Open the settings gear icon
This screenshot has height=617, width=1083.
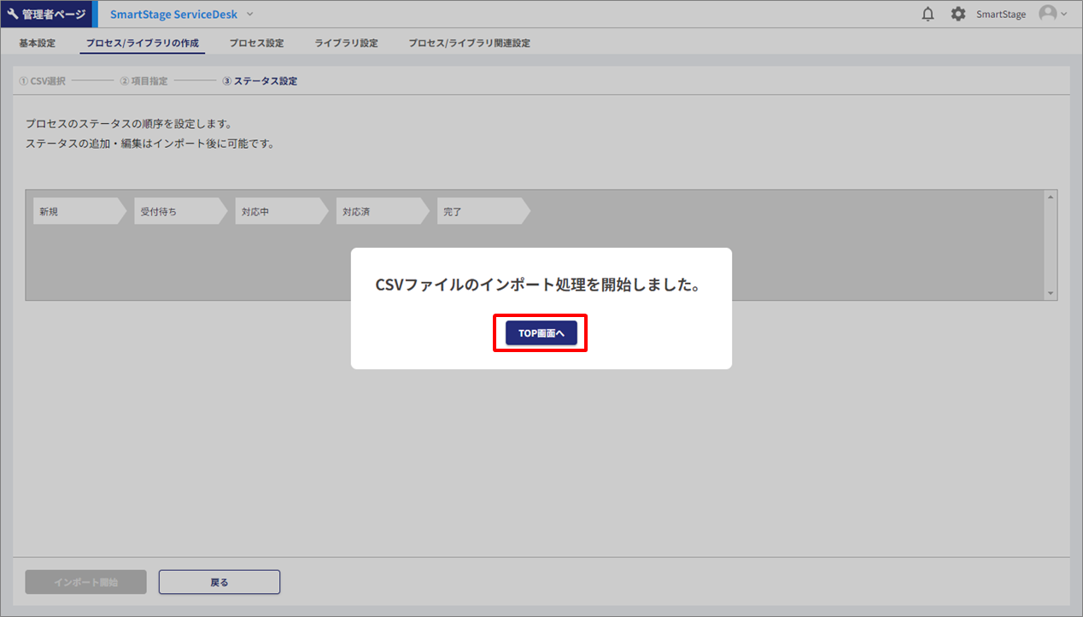tap(958, 15)
